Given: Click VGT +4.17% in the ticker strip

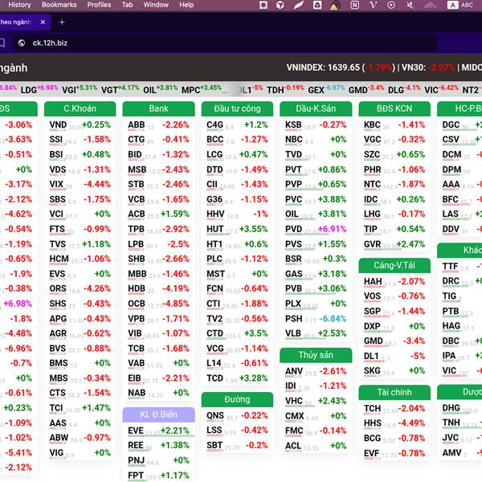Looking at the screenshot, I should pyautogui.click(x=120, y=89).
